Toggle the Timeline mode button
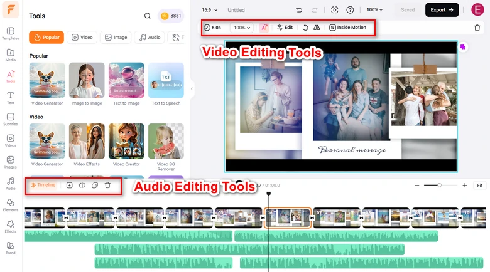 coord(43,185)
